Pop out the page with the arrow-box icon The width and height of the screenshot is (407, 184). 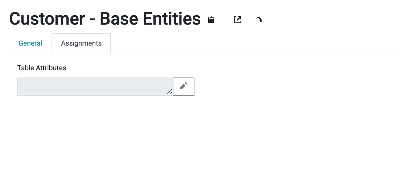click(x=238, y=20)
